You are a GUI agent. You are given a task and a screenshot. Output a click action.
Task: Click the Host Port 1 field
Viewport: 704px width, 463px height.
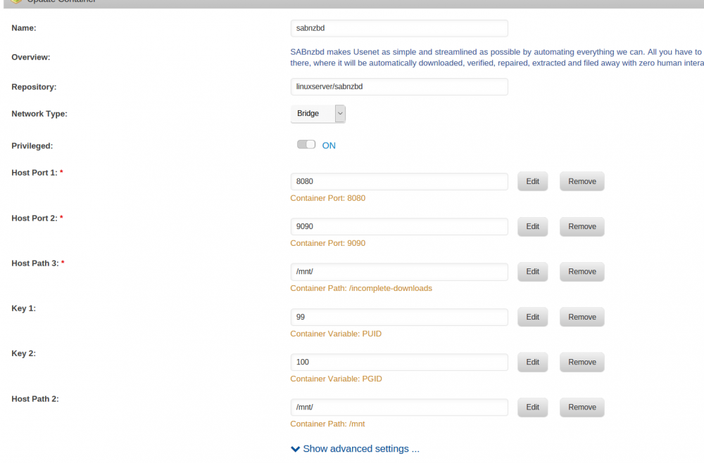click(x=399, y=181)
